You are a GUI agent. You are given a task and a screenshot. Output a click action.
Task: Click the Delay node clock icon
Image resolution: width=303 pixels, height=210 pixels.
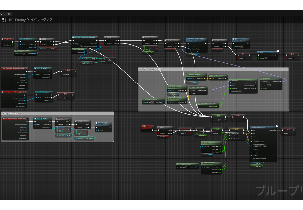(277, 51)
